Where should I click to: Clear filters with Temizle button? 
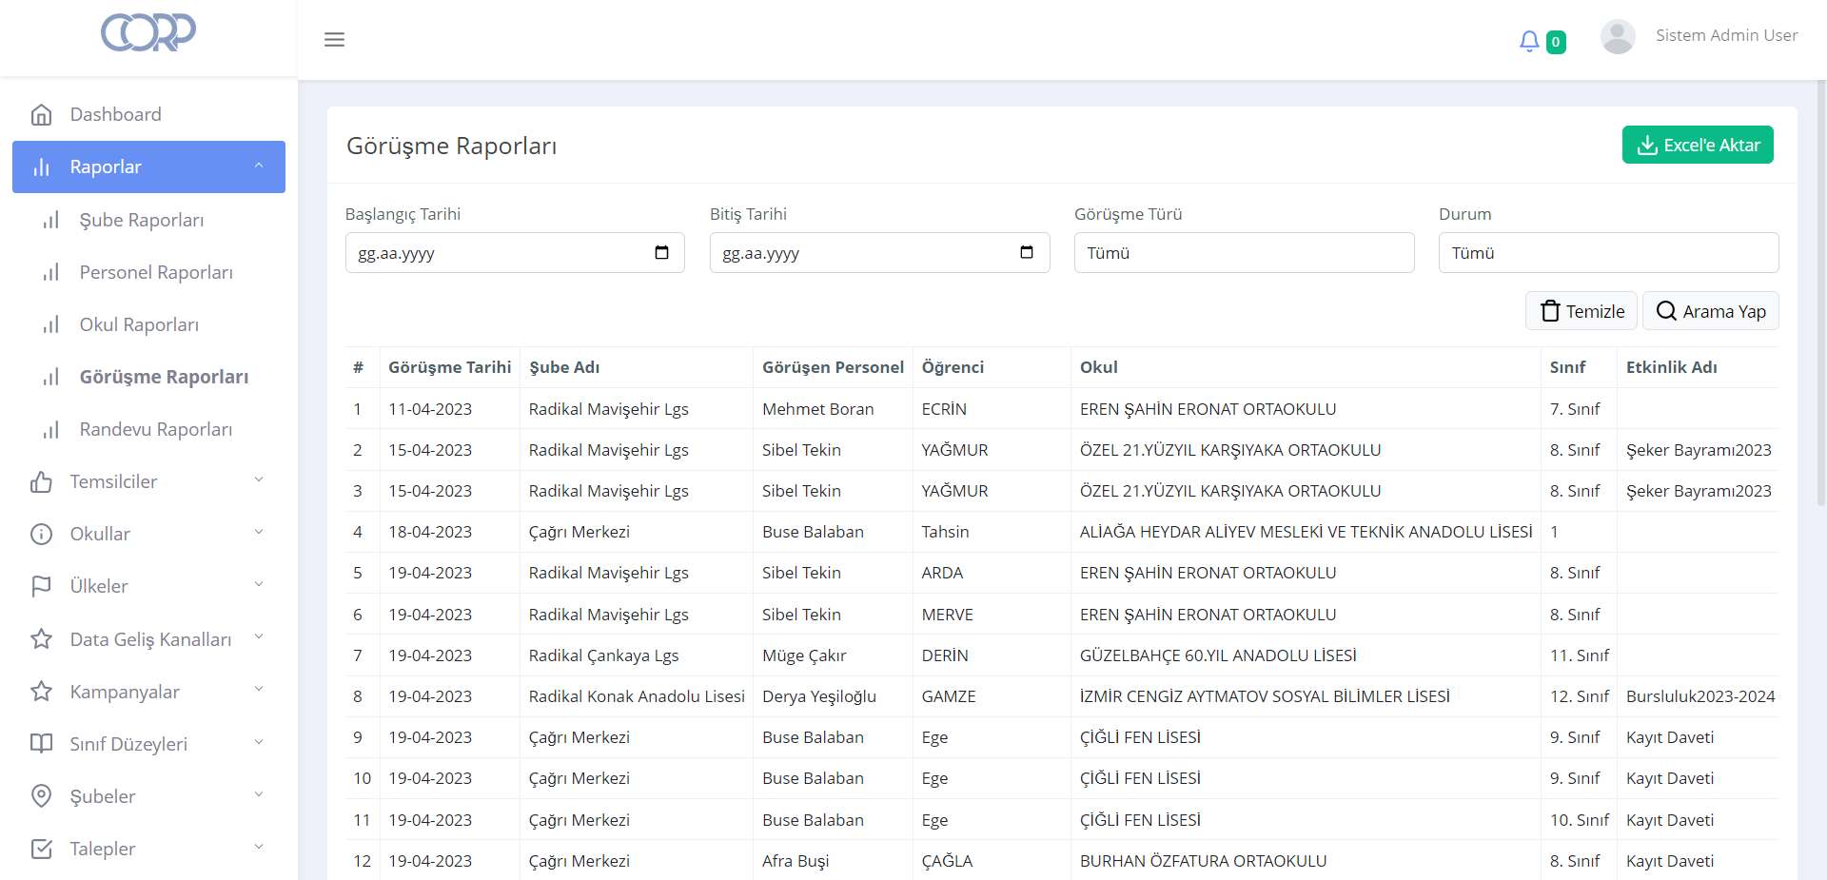pos(1581,311)
